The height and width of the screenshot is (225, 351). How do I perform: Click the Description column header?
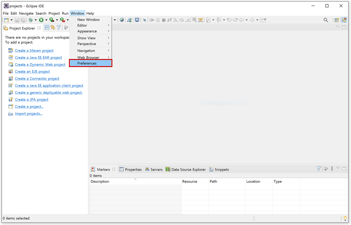tap(135, 182)
